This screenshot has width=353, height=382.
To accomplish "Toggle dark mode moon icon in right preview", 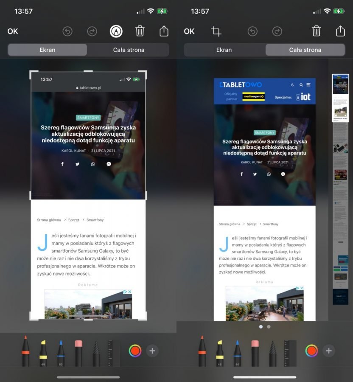I will click(x=293, y=85).
